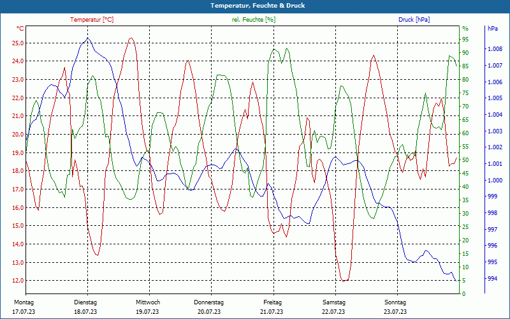This screenshot has width=510, height=319.
Task: Click blue pressure axis value "1.004"
Action: pyautogui.click(x=495, y=115)
